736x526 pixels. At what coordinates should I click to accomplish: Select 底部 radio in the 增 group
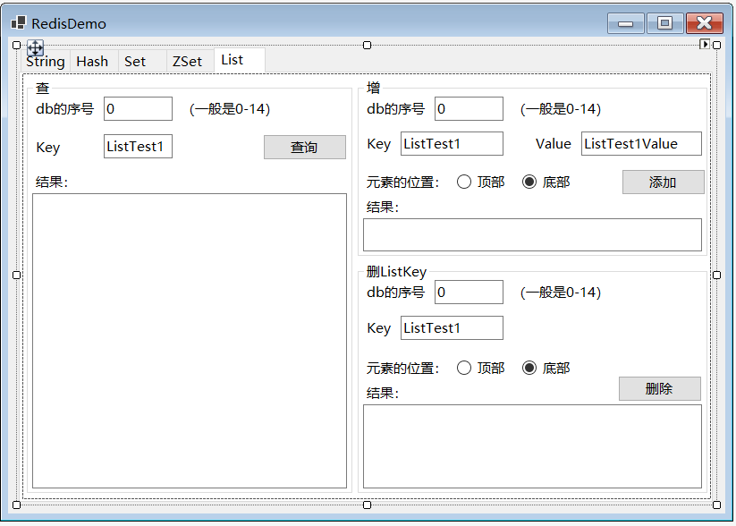[x=546, y=182]
